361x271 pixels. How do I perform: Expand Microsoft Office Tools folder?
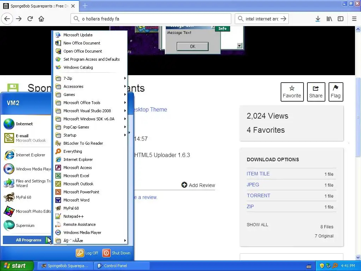click(90, 103)
